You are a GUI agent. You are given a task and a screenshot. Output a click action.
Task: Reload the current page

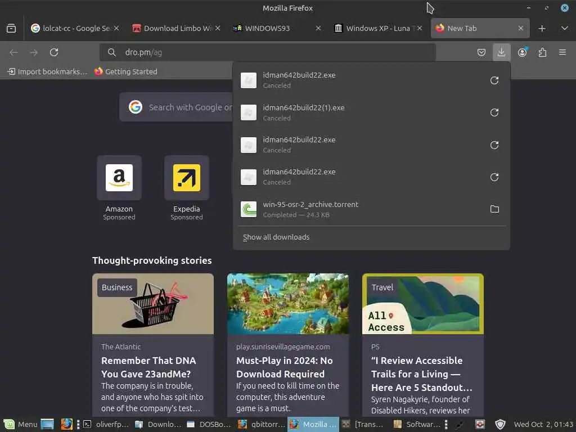(x=54, y=52)
